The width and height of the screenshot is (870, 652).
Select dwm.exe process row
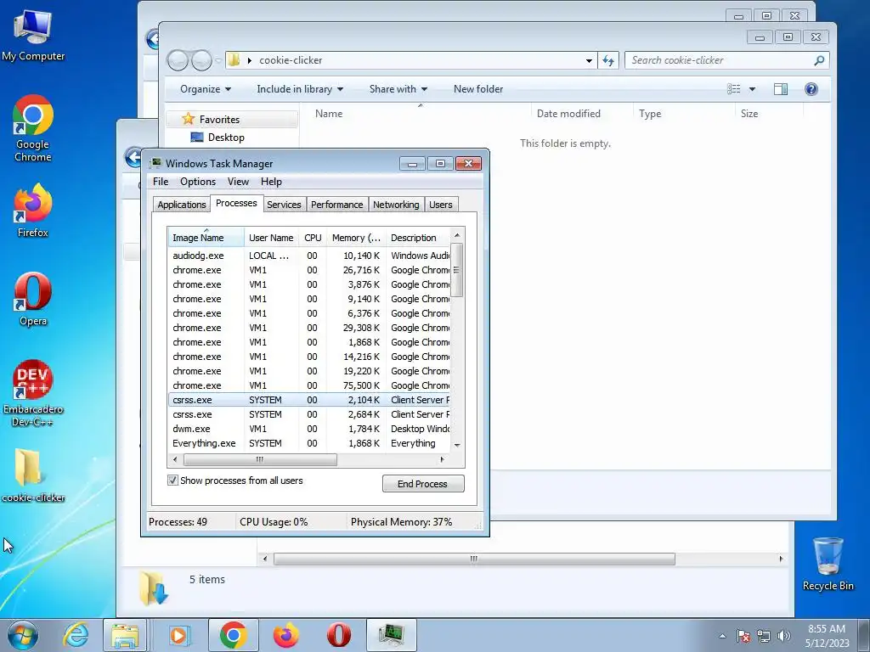point(308,429)
